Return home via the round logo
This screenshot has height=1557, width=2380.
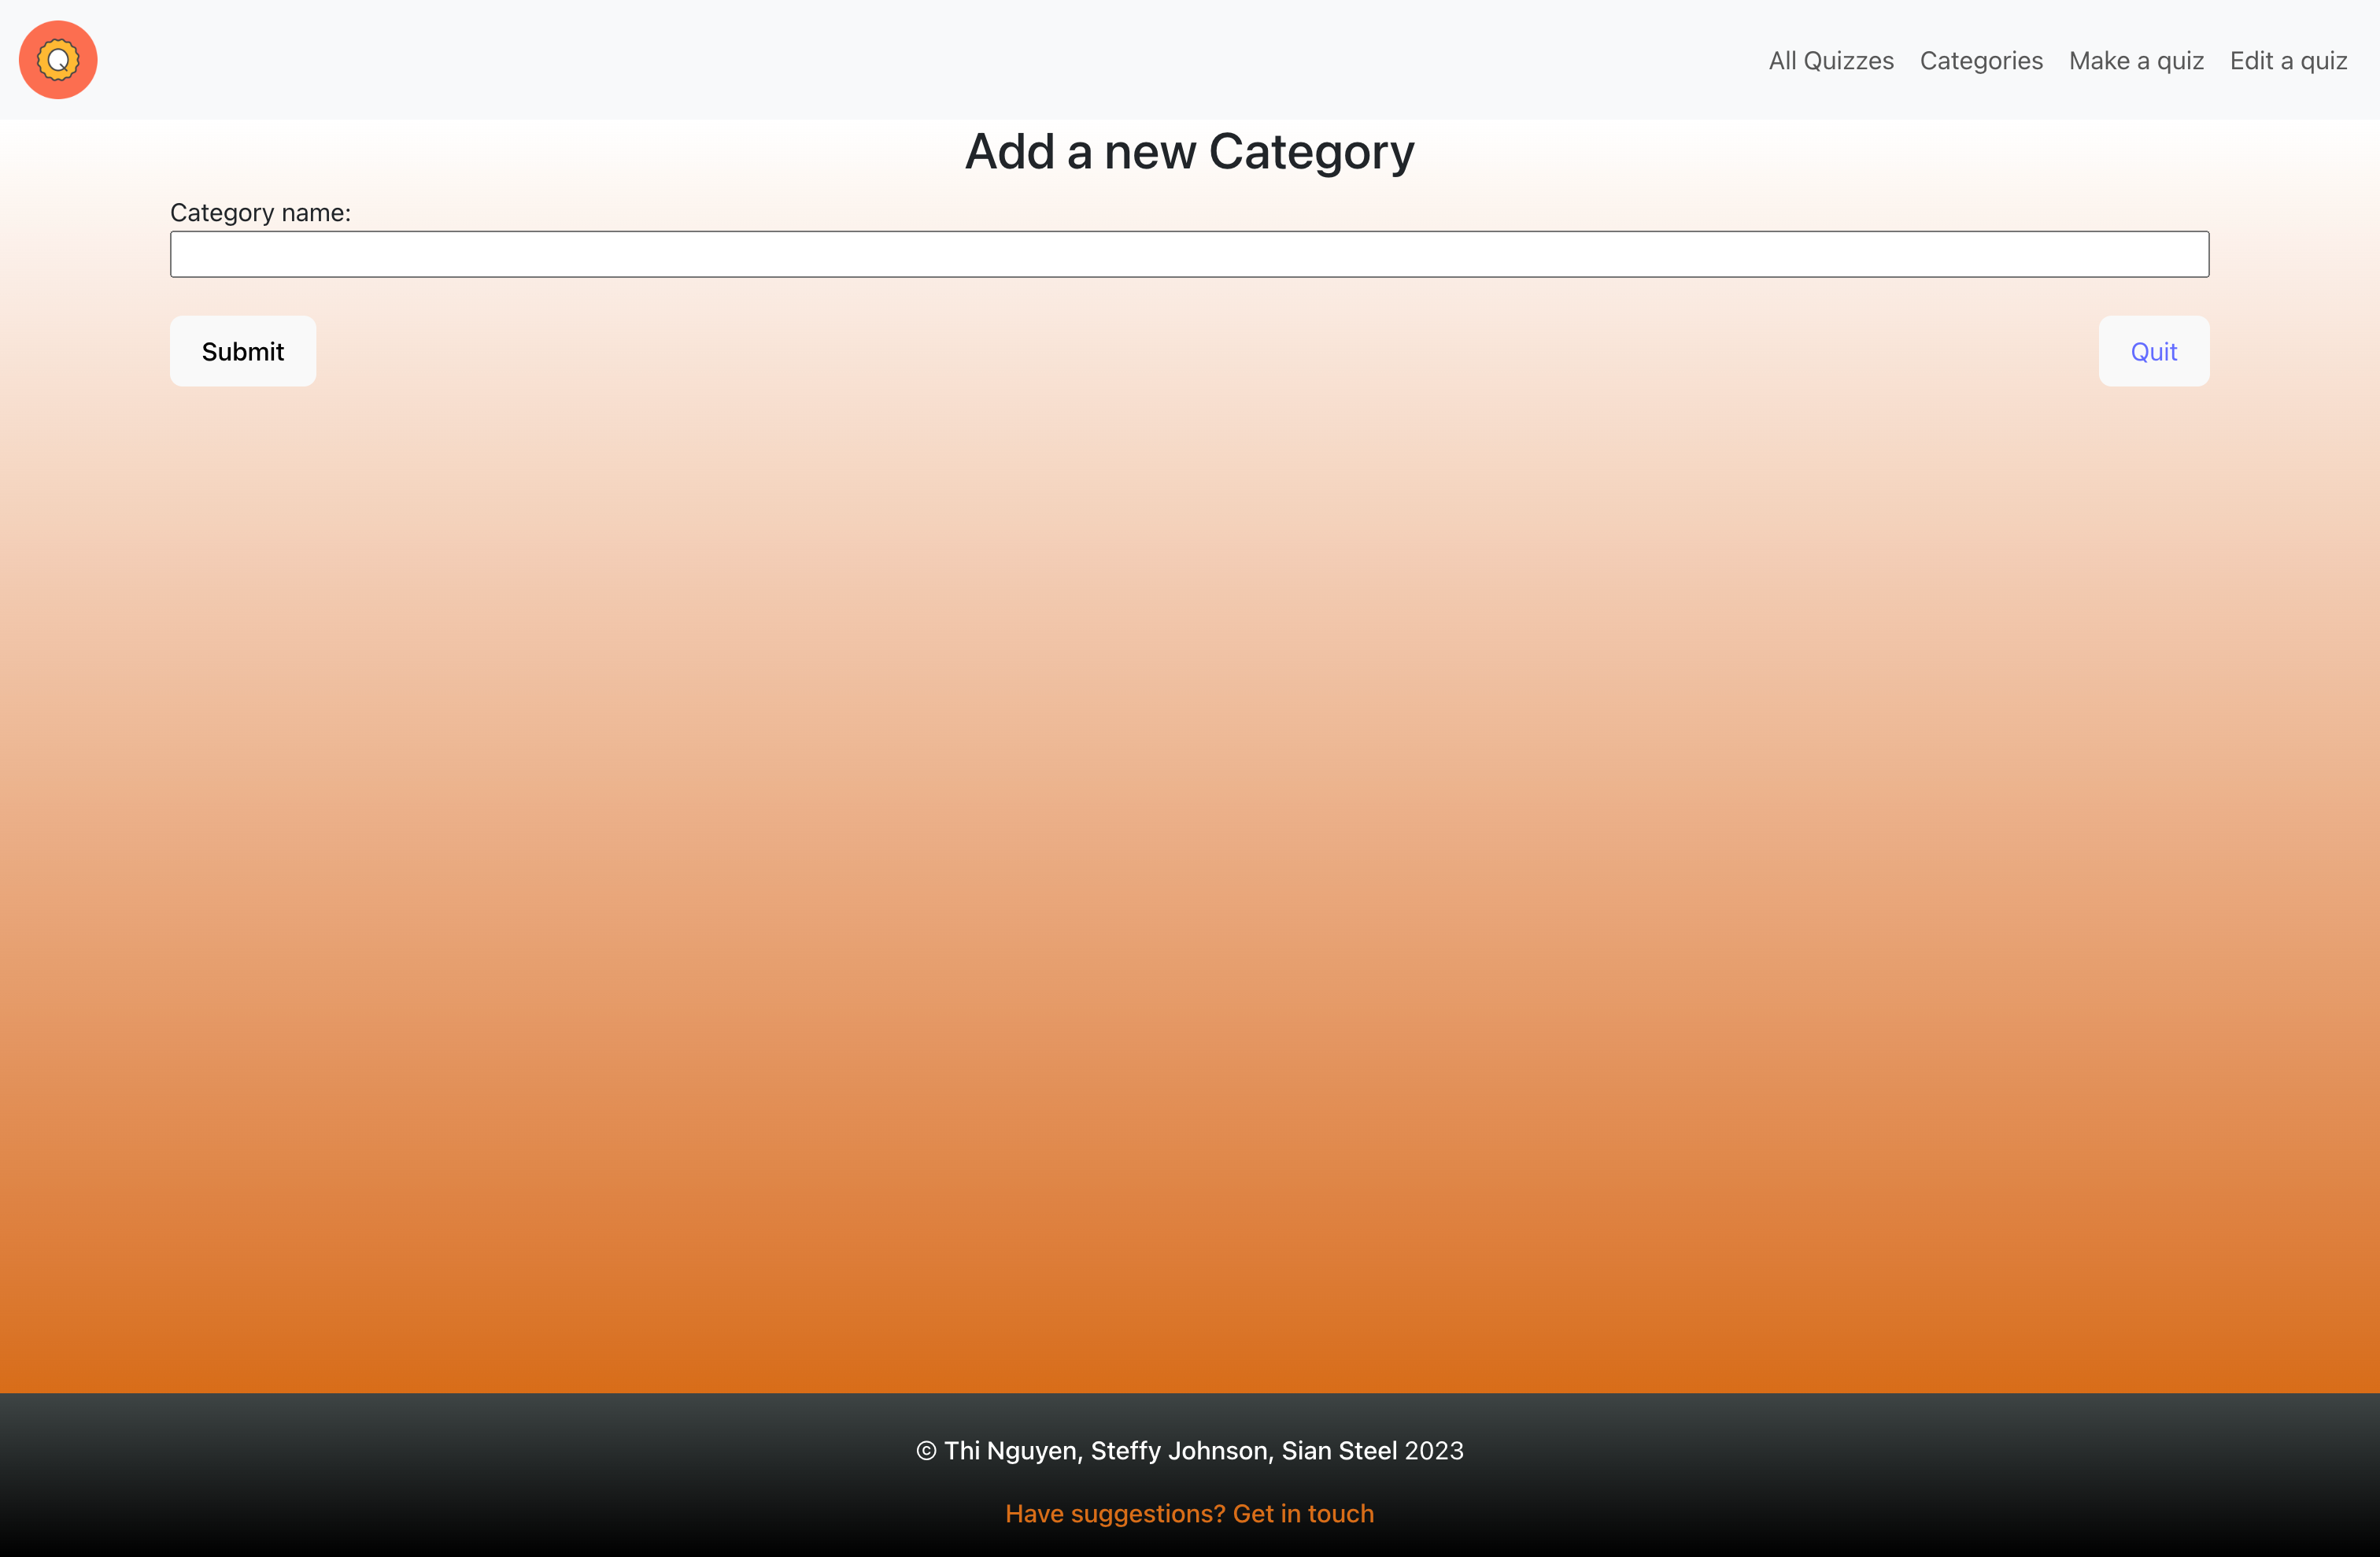(58, 60)
